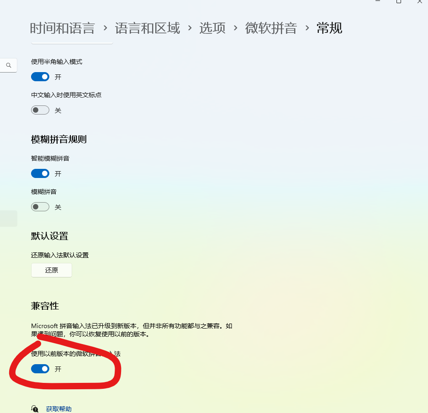Click the 还原 button
Screen dimensions: 428x413
(x=52, y=270)
